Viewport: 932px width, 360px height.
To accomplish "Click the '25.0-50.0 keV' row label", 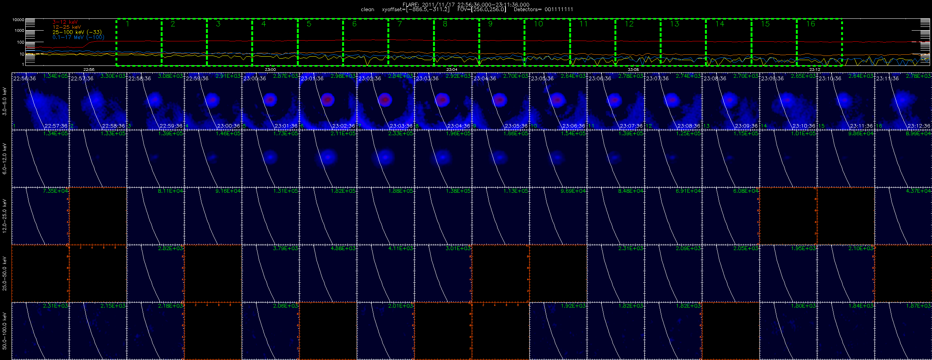I will coord(5,273).
